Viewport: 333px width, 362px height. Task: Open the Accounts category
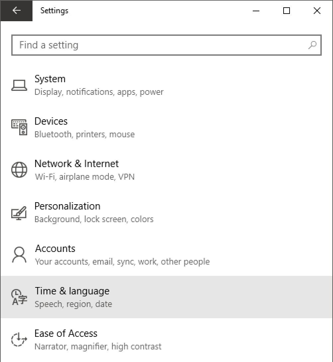tap(166, 255)
